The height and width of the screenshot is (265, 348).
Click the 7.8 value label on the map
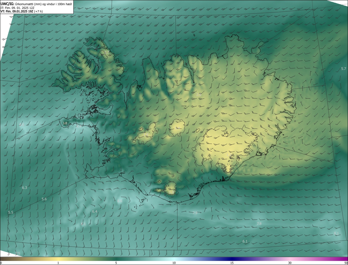click(x=259, y=224)
